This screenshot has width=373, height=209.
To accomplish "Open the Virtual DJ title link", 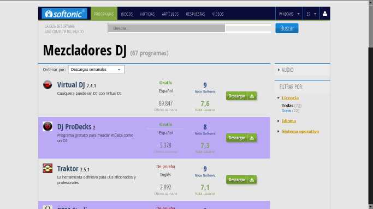I will pos(71,85).
